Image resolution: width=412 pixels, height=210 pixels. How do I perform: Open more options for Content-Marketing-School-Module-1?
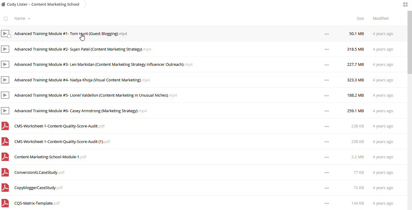click(326, 157)
